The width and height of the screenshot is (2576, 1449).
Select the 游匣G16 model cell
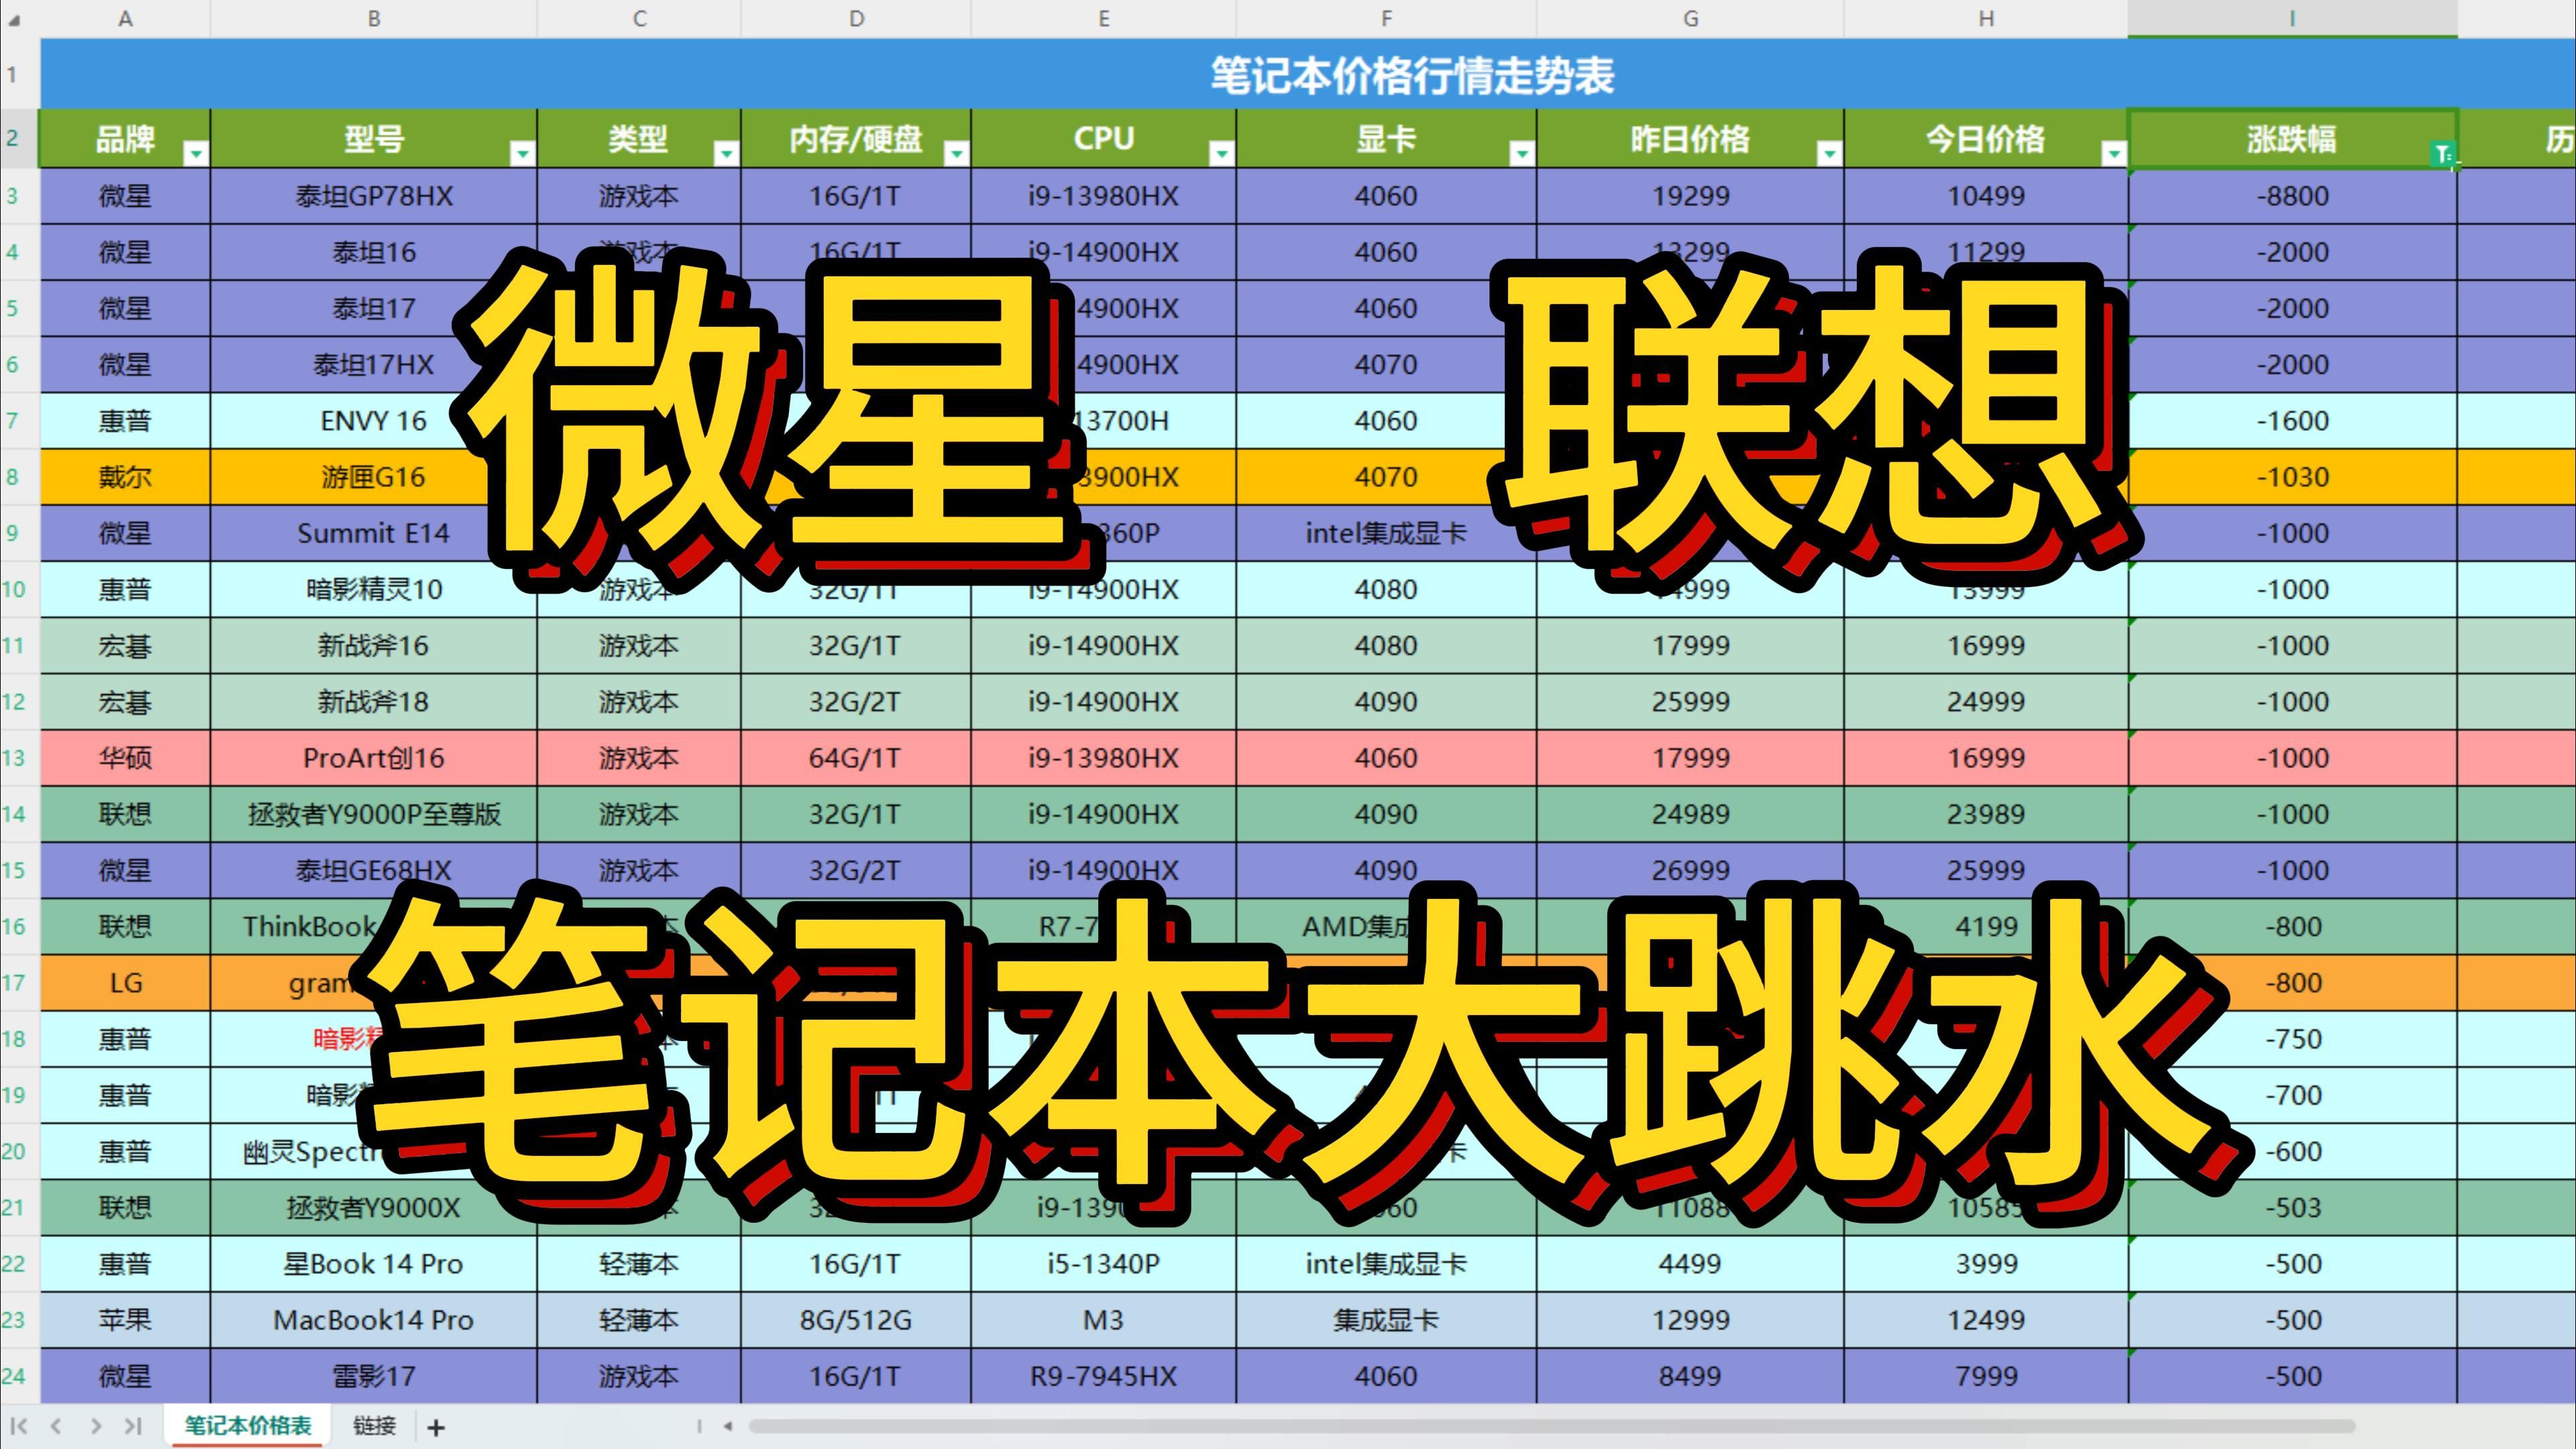click(373, 476)
